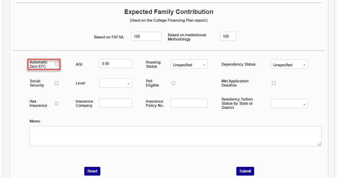Image resolution: width=337 pixels, height=178 pixels.
Task: Expand the Dependency Status dropdown
Action: tap(289, 65)
